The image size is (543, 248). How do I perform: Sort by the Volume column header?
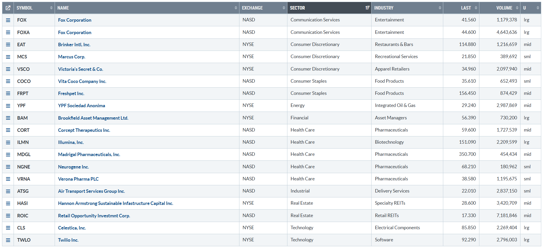504,8
